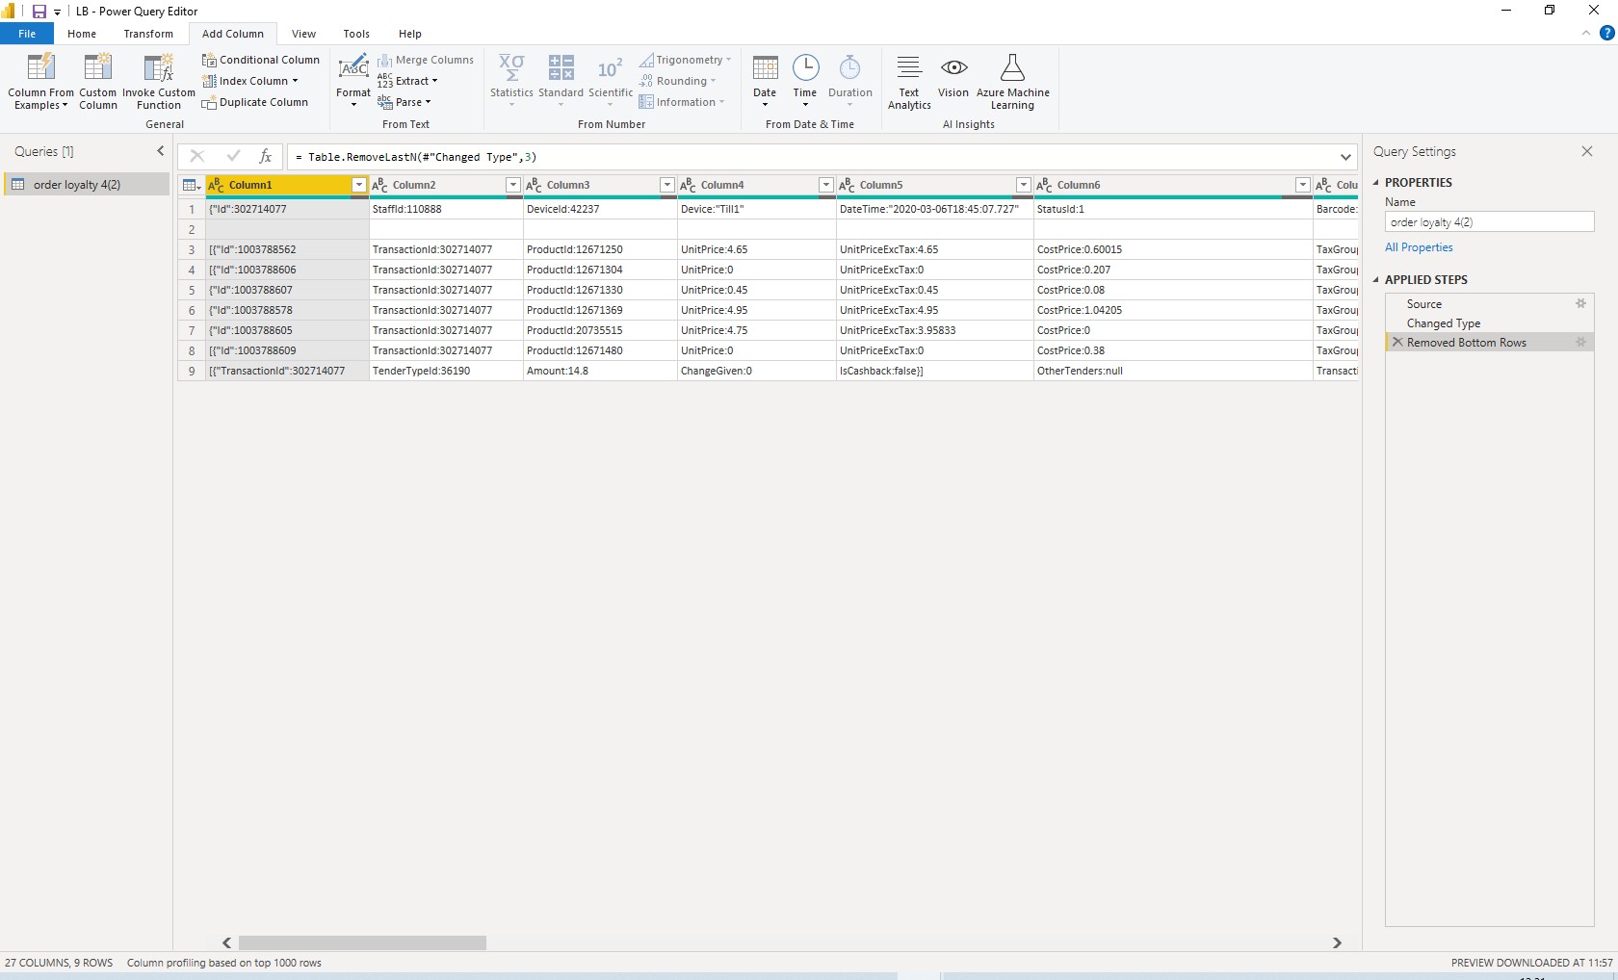This screenshot has width=1618, height=980.
Task: Collapse the ribbon with caret
Action: click(1586, 33)
